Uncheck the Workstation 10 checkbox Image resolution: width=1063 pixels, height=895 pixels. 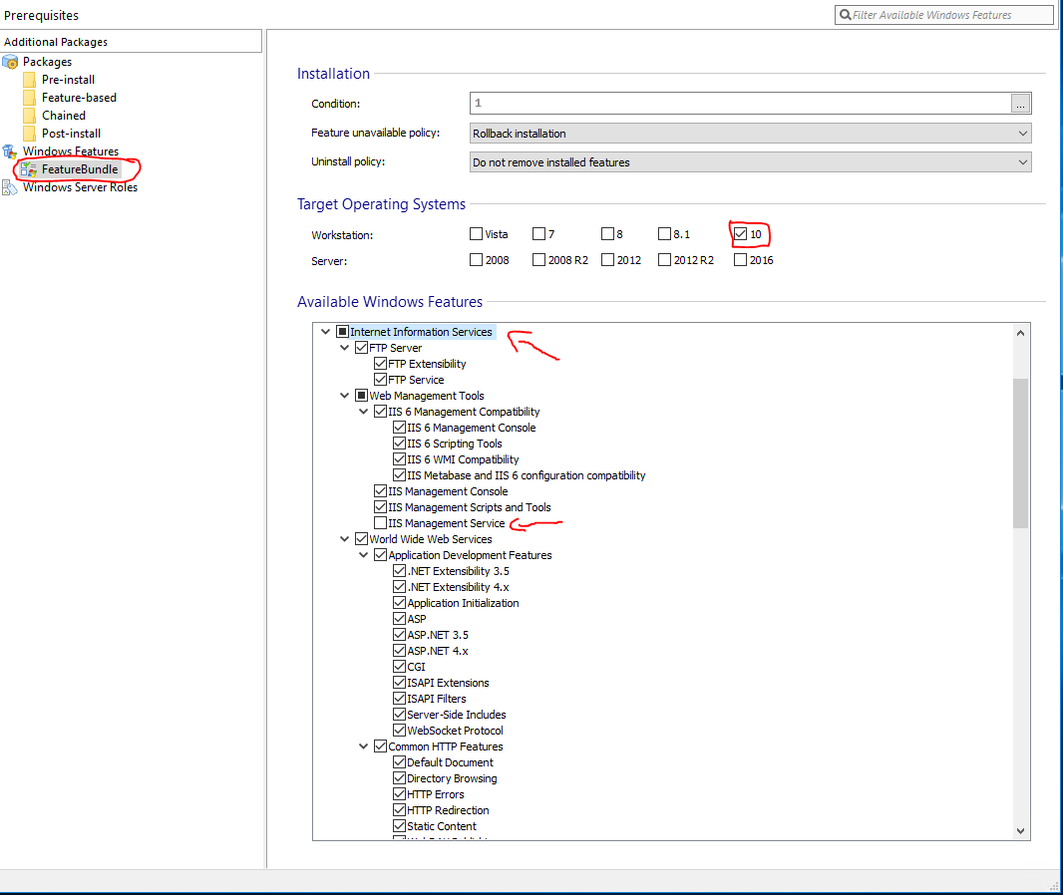pyautogui.click(x=740, y=234)
